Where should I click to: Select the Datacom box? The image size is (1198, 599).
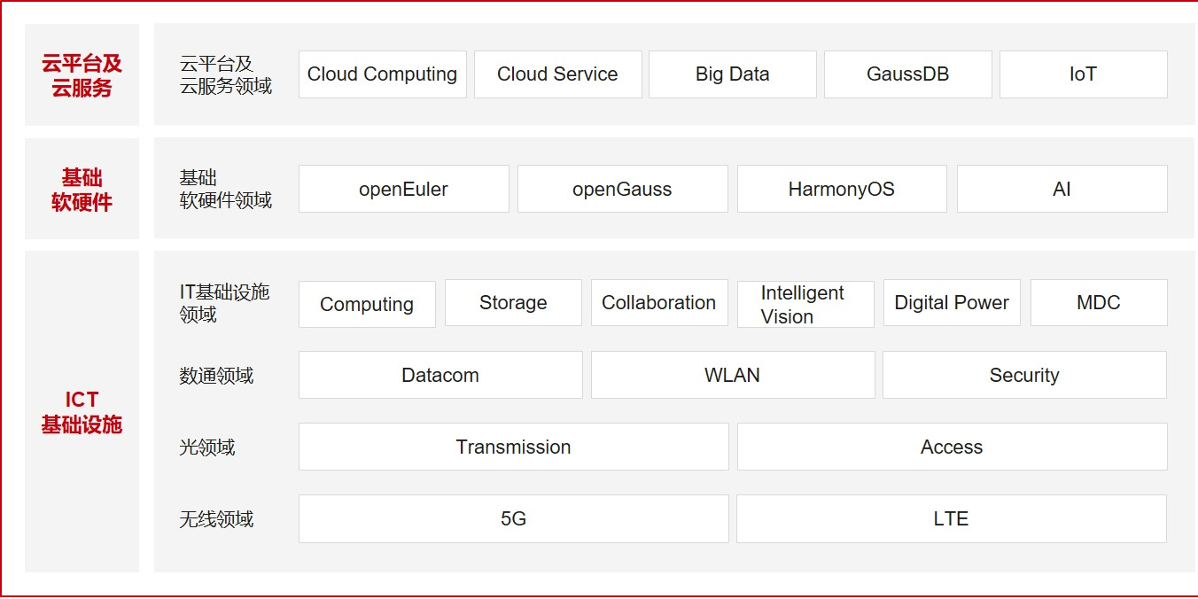pyautogui.click(x=440, y=375)
